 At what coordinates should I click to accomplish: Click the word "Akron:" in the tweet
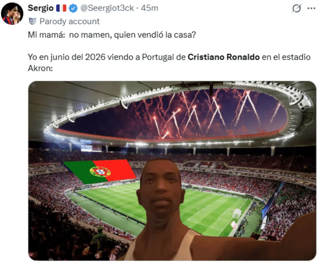click(40, 68)
